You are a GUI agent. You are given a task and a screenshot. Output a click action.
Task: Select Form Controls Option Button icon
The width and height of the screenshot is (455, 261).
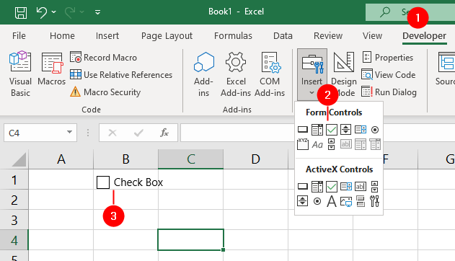pos(375,130)
